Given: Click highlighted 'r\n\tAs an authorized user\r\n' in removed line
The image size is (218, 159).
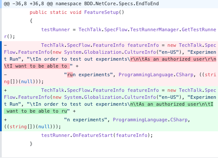Looking at the screenshot, I should pyautogui.click(x=173, y=59).
